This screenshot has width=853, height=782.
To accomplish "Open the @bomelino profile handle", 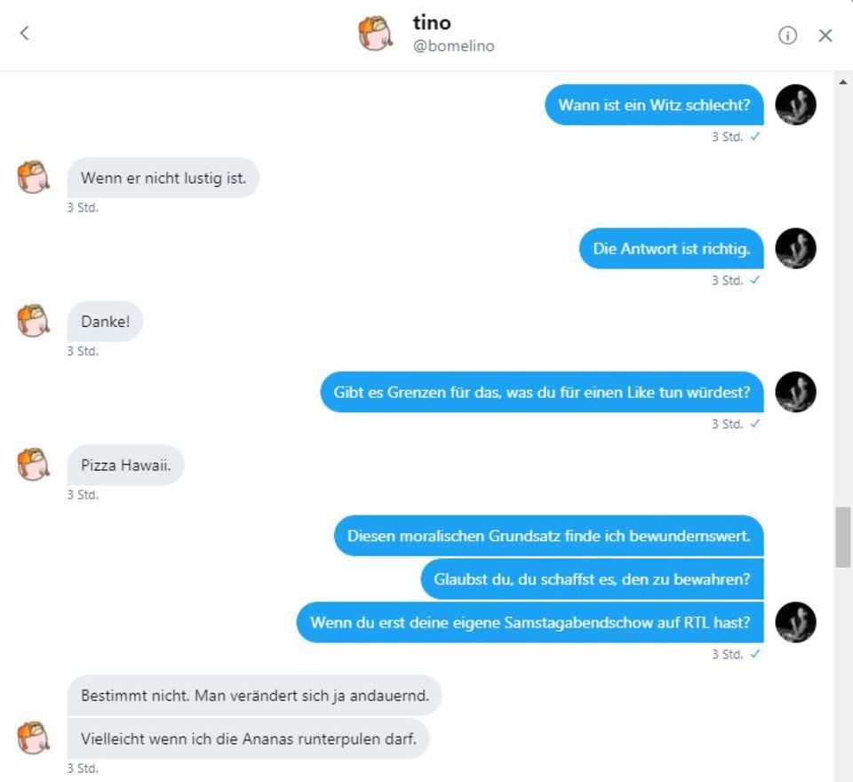I will (453, 46).
